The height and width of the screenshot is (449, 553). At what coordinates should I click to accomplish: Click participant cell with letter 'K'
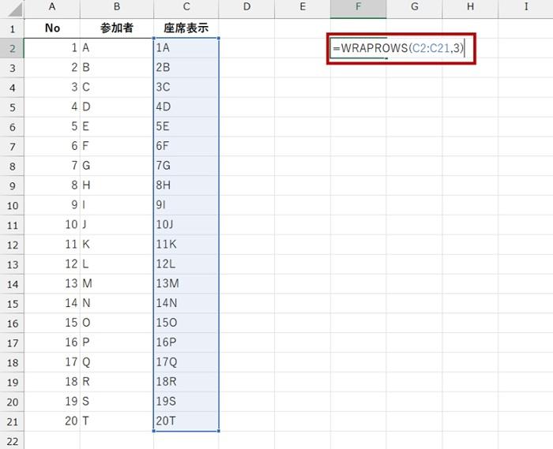pos(117,244)
